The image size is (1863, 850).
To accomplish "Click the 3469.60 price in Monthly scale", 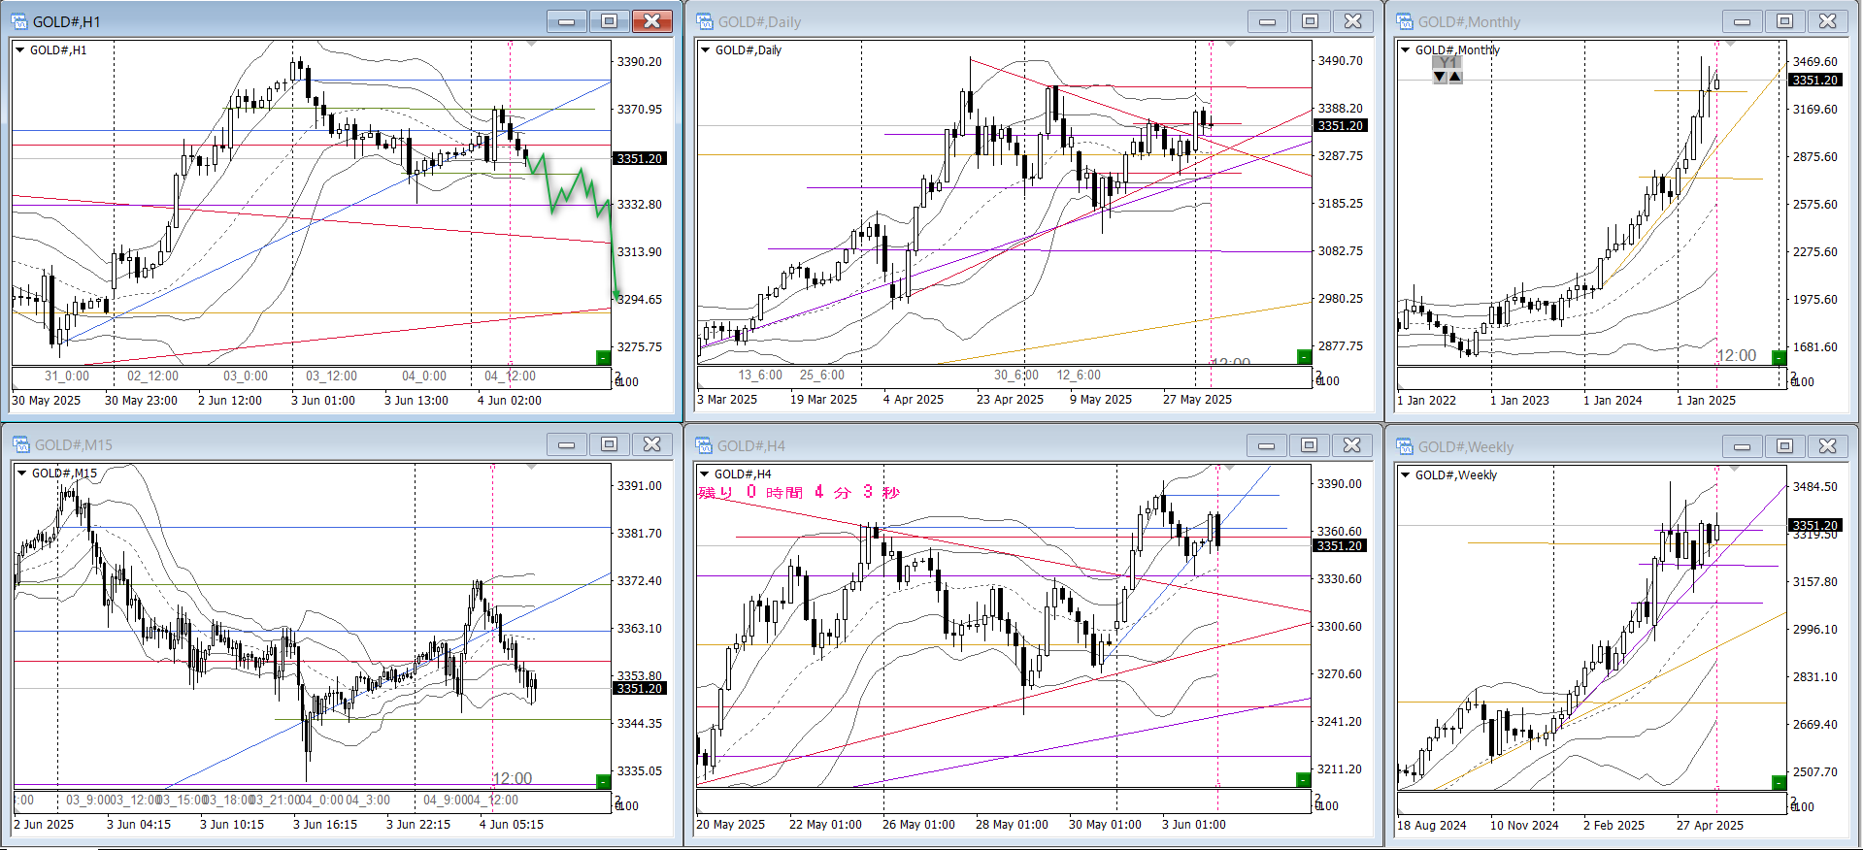I will [x=1814, y=61].
